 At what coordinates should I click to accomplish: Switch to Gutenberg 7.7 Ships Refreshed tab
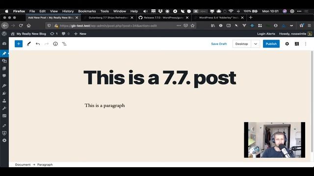point(108,18)
